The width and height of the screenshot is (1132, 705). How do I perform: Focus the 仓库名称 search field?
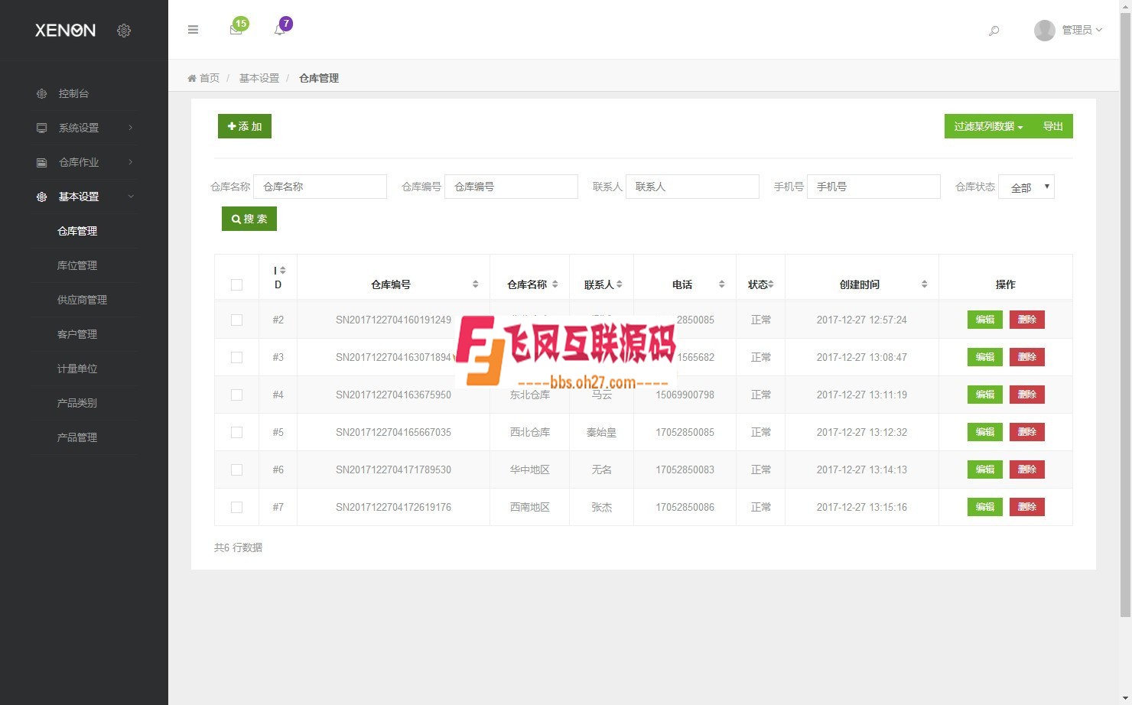click(x=320, y=187)
